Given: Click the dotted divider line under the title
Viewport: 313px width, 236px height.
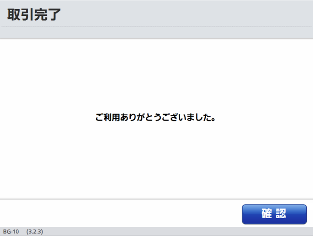Looking at the screenshot, I should coord(156,27).
